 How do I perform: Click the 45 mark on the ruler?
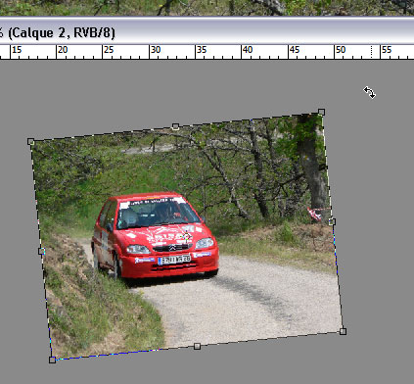pos(295,50)
